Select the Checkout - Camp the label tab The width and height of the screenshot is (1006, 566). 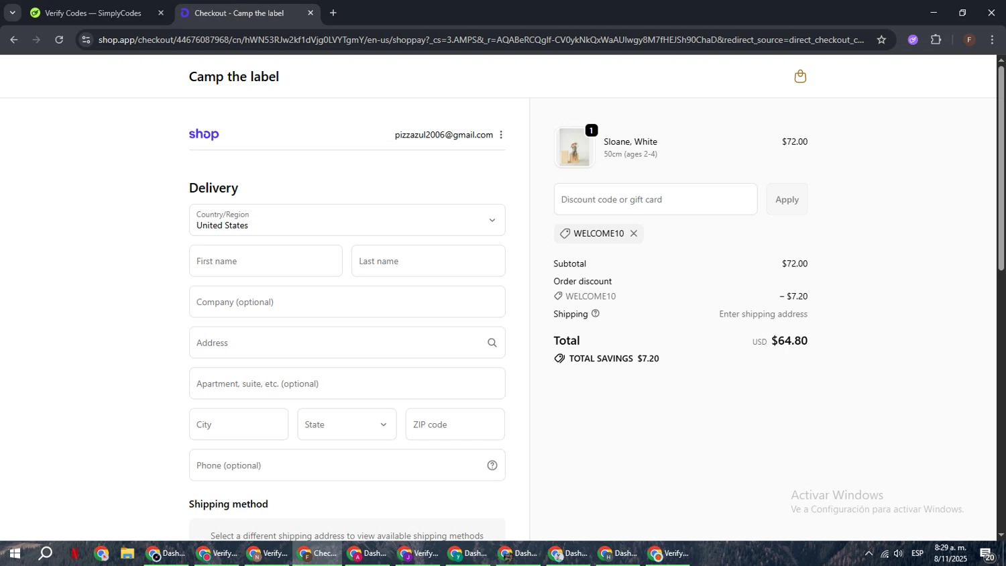click(x=247, y=13)
